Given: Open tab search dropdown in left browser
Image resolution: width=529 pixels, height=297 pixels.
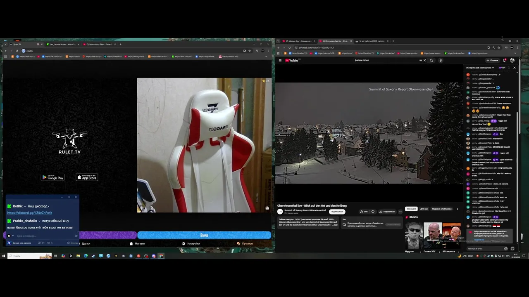Looking at the screenshot, I should tap(5, 44).
